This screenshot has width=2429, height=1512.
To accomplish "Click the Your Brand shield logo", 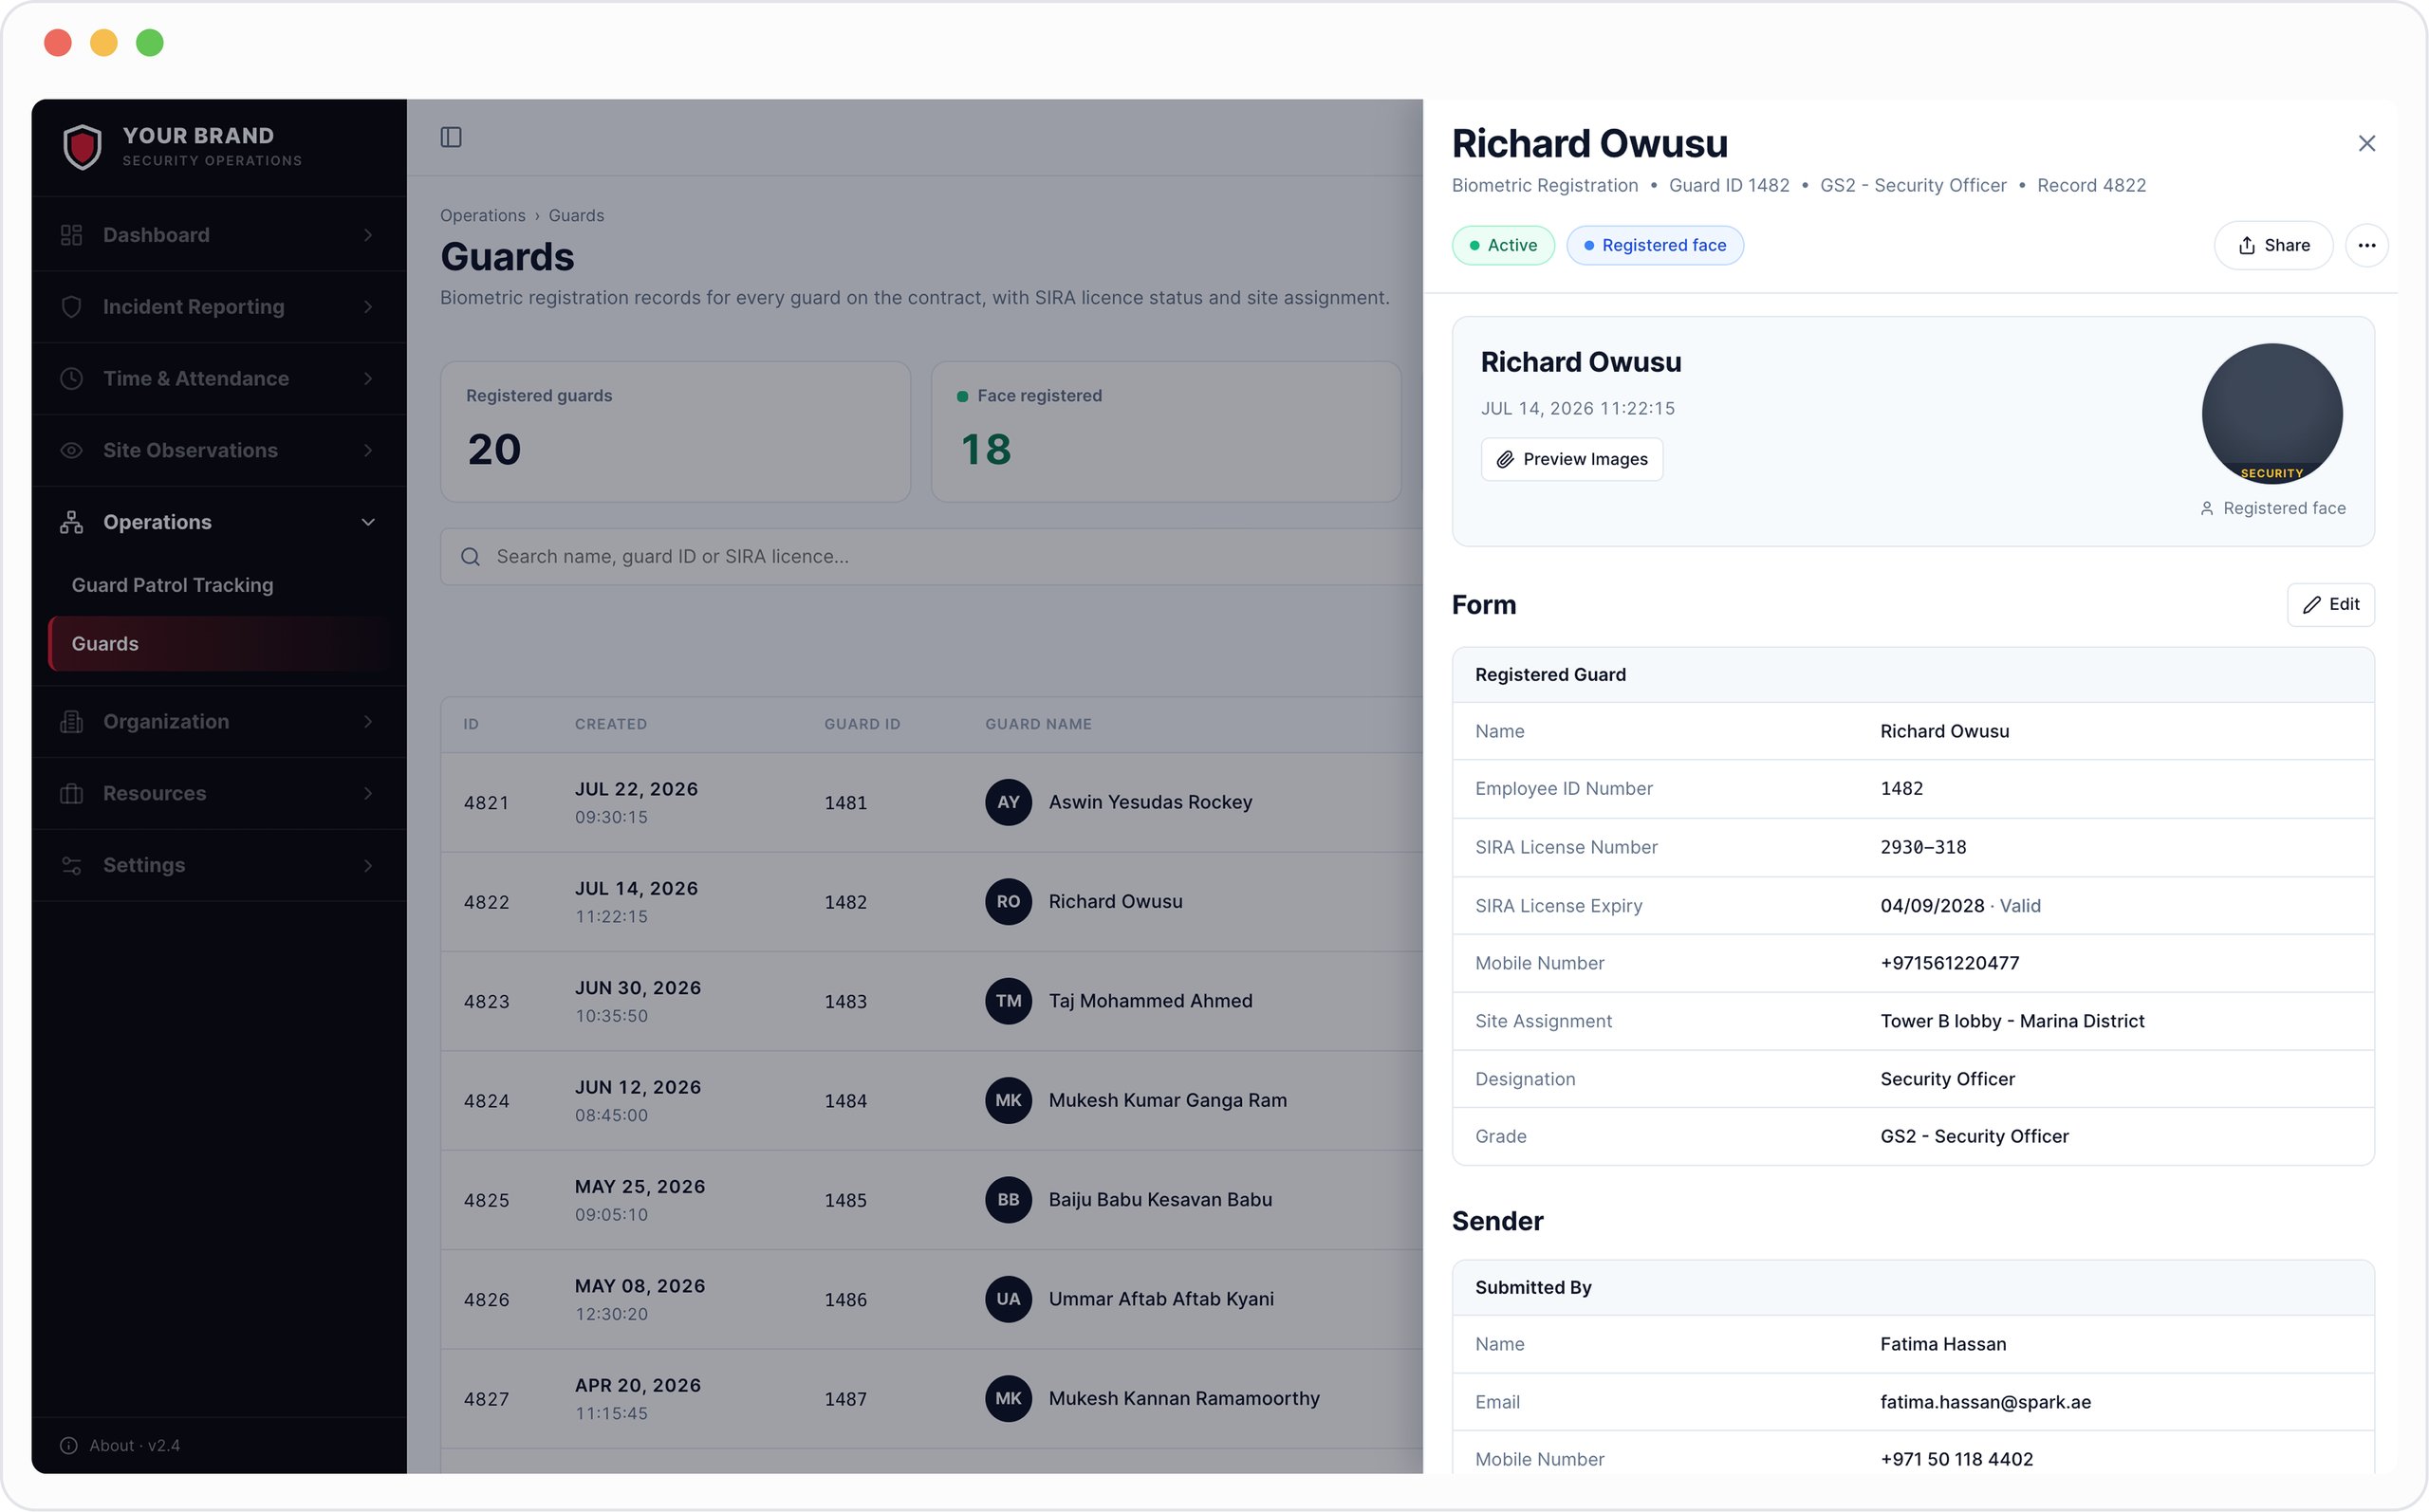I will pyautogui.click(x=82, y=147).
